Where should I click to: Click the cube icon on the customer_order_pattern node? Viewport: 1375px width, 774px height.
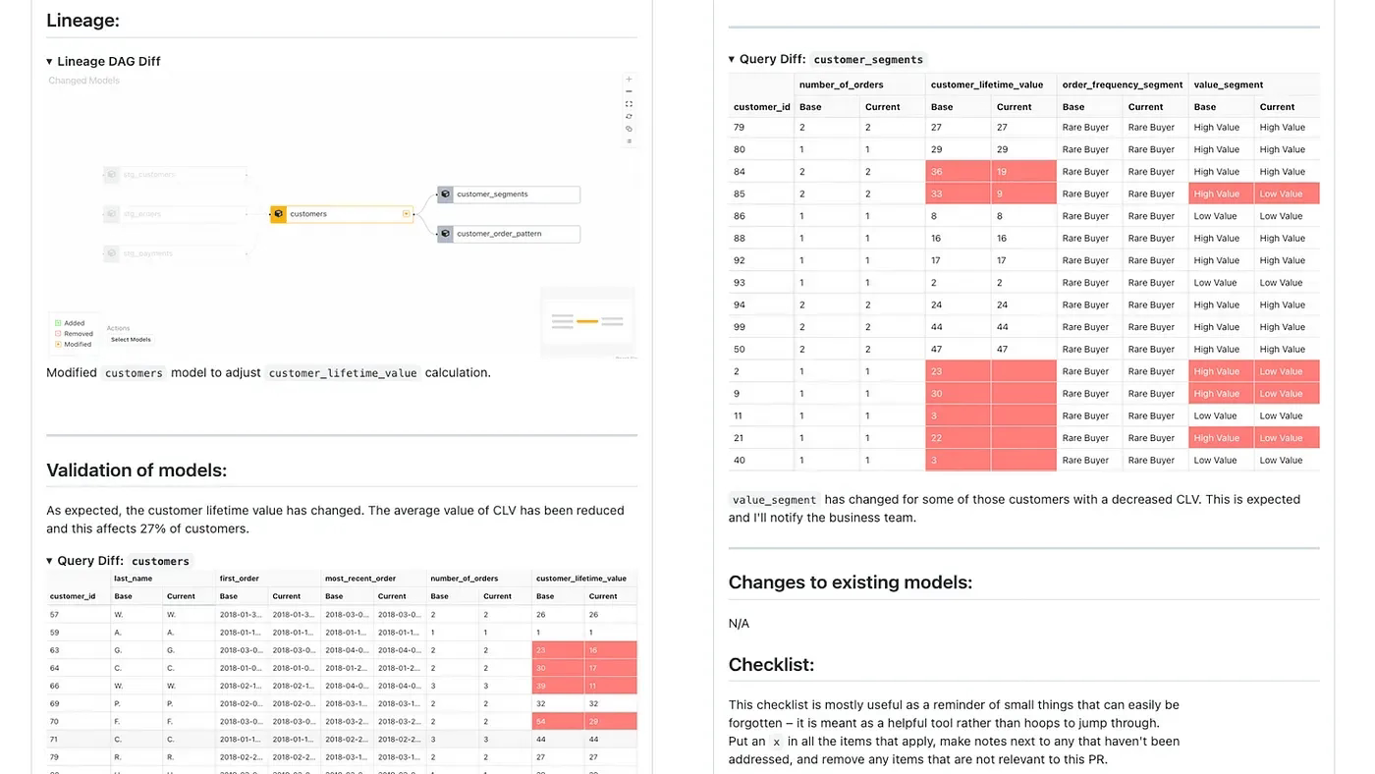445,234
